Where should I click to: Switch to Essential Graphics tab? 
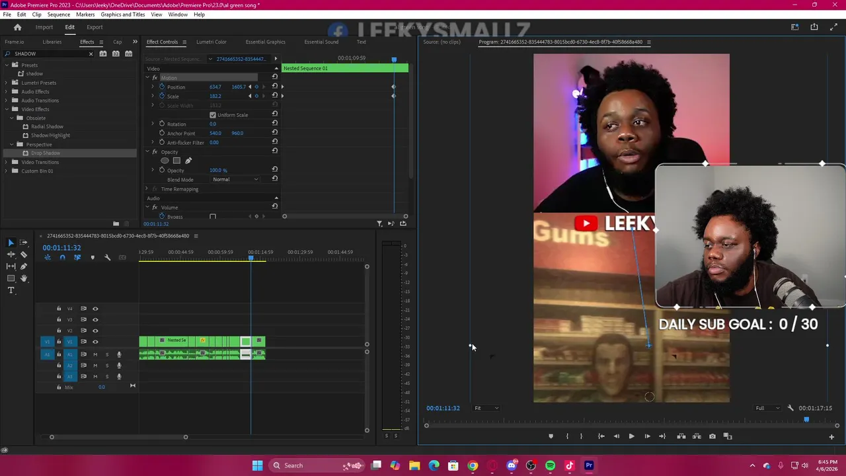tap(266, 42)
